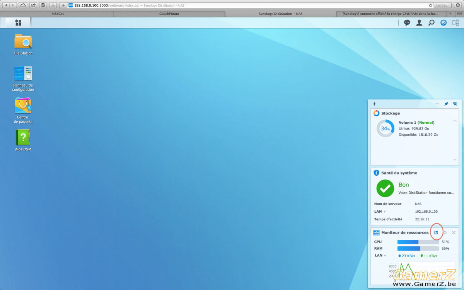Close the Moniteur de ressources widget
The image size is (464, 290).
[x=454, y=232]
